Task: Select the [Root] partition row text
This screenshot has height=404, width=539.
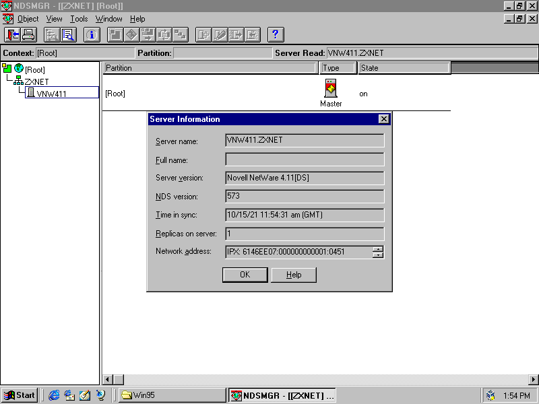Action: tap(115, 94)
